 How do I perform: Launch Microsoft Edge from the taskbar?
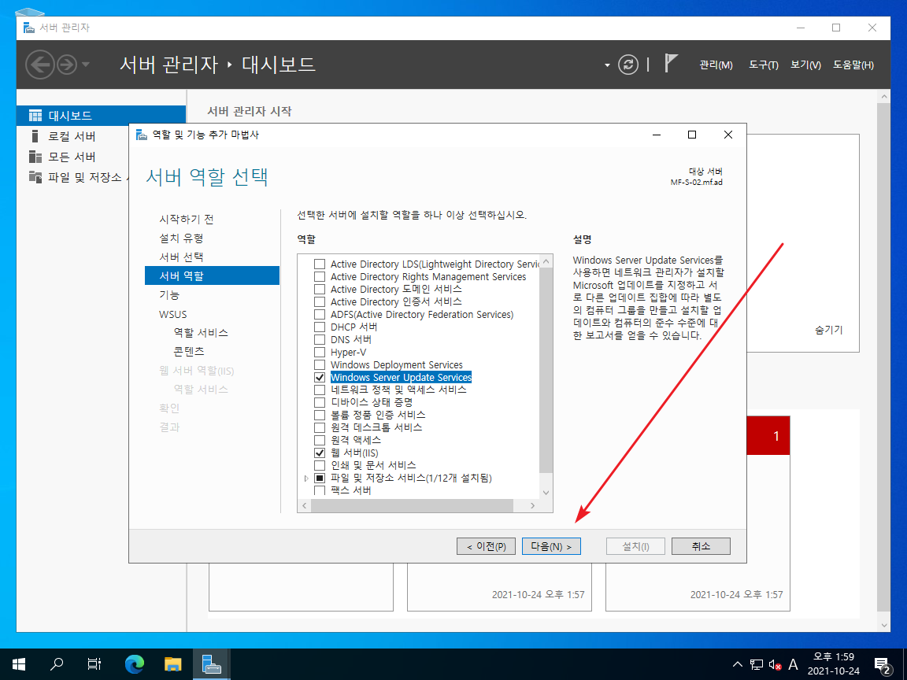click(x=134, y=664)
